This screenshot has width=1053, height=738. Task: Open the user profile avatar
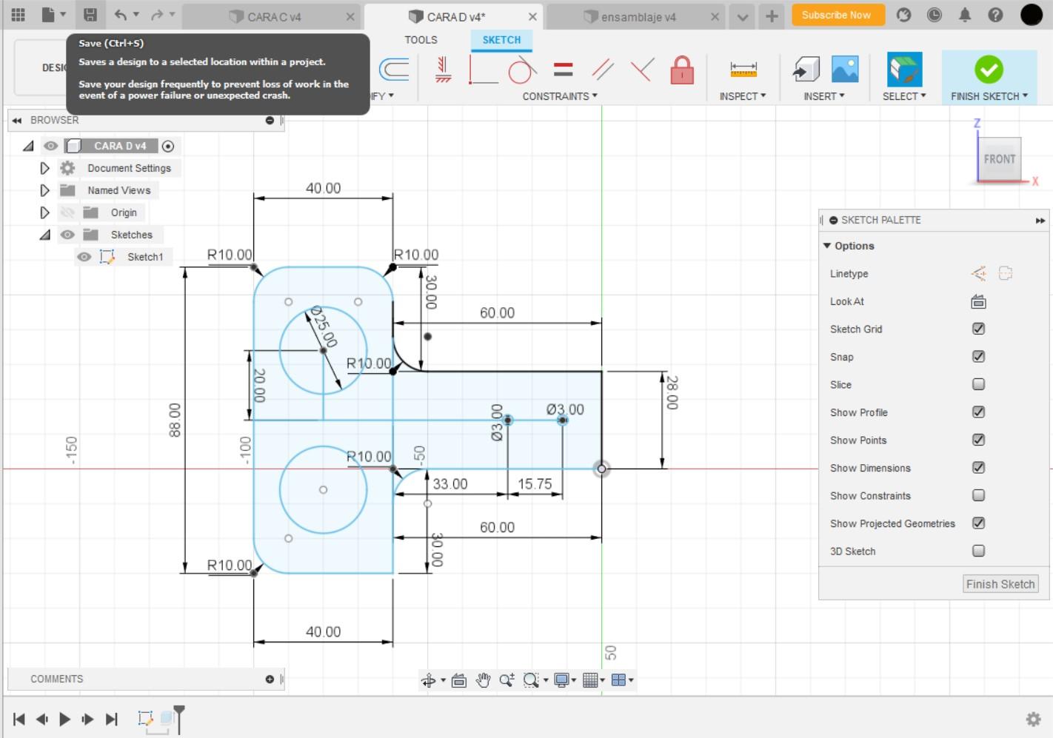1032,15
